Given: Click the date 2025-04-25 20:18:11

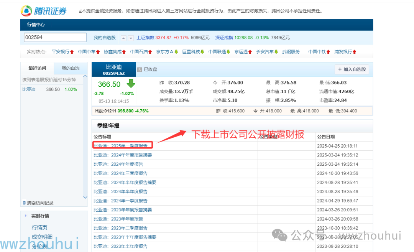Looking at the screenshot, I should [337, 146].
